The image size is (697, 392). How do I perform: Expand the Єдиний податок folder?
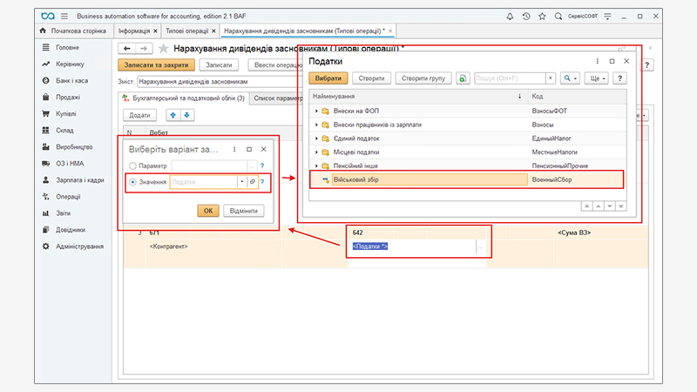tap(316, 139)
